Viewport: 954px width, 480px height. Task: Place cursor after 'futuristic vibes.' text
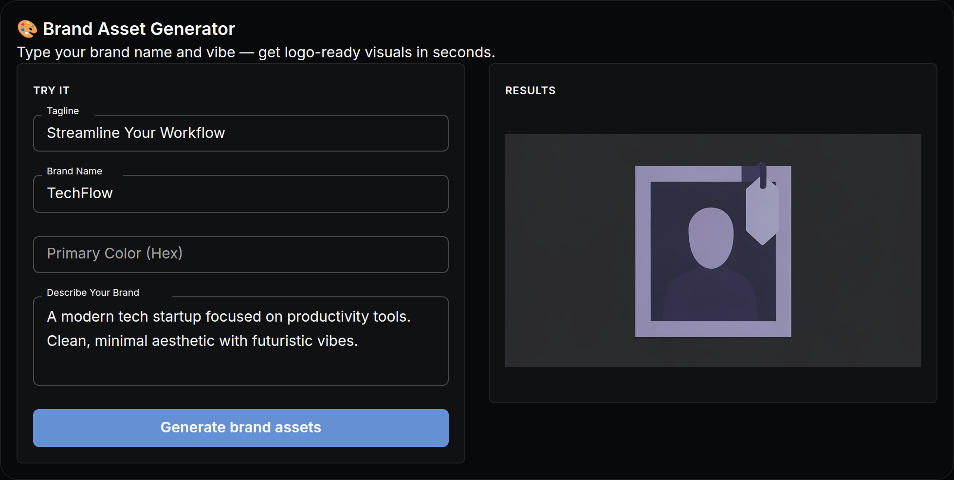359,341
